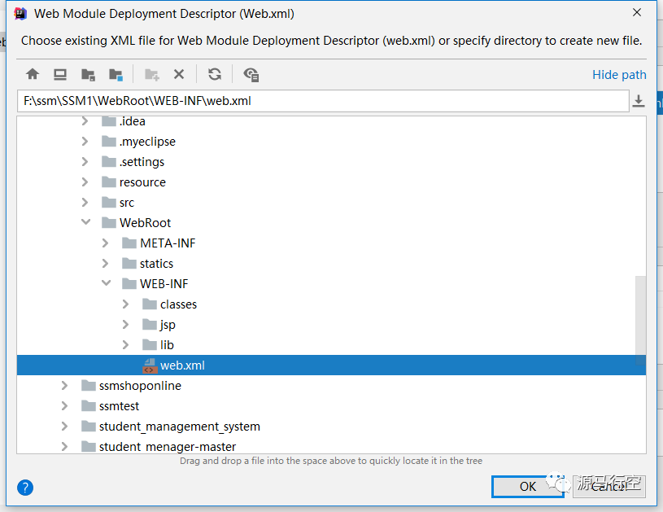Refresh the file tree
Viewport: 663px width, 512px height.
tap(215, 74)
